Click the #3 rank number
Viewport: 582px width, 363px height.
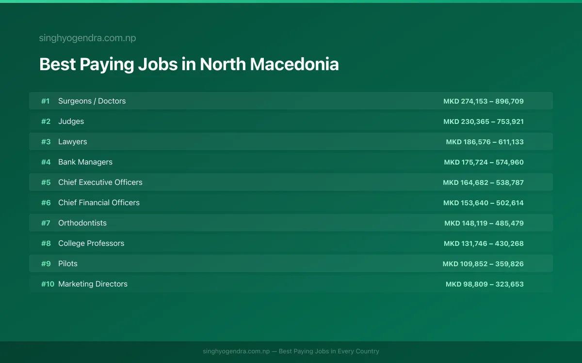46,142
